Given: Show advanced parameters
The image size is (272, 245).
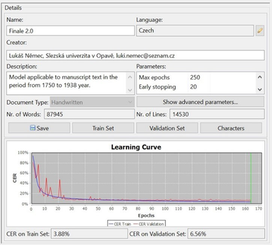Looking at the screenshot, I should tap(201, 102).
